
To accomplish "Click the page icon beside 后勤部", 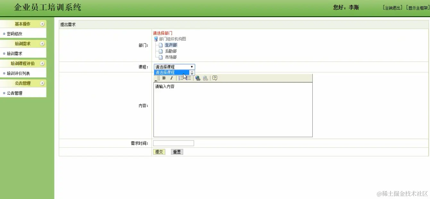I will [x=161, y=51].
